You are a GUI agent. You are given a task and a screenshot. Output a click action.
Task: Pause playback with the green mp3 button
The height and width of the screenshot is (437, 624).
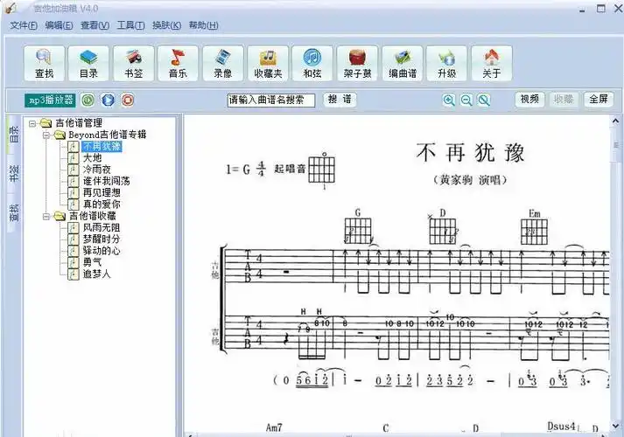coord(88,100)
